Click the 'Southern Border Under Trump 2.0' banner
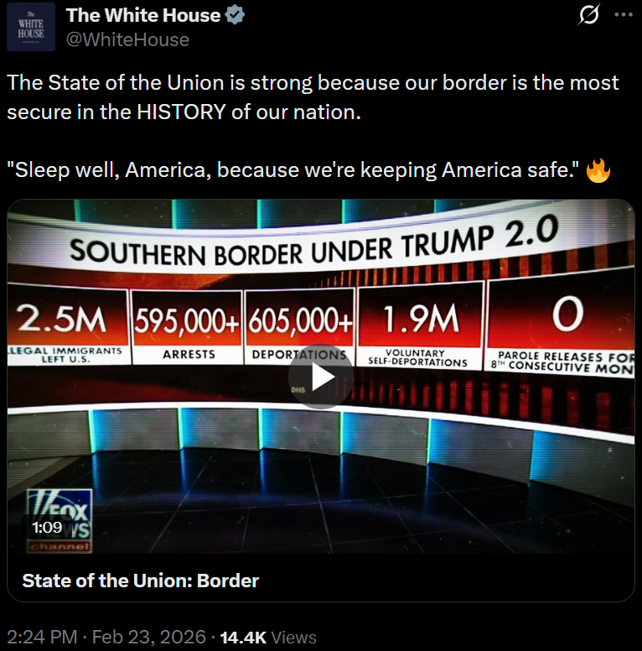The image size is (642, 651). [314, 244]
